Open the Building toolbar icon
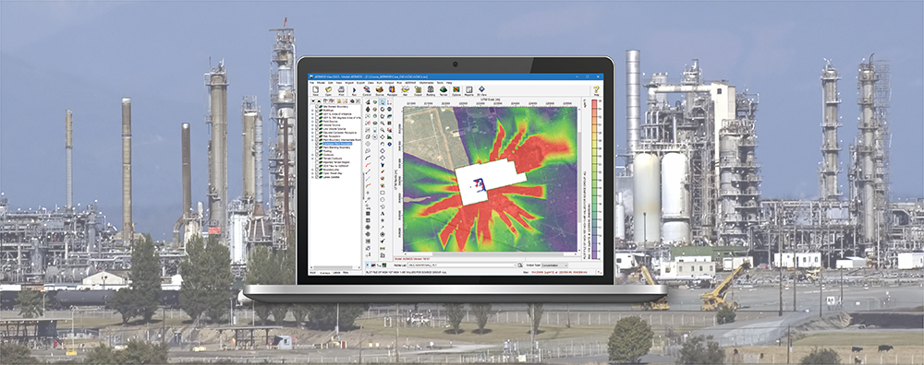924x365 pixels. [x=431, y=90]
